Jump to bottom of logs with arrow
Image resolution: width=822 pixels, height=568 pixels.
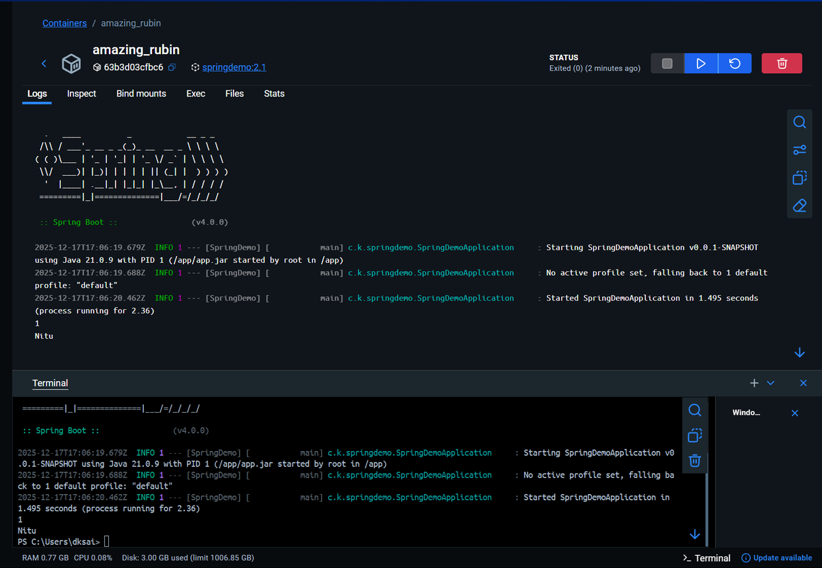pos(799,352)
